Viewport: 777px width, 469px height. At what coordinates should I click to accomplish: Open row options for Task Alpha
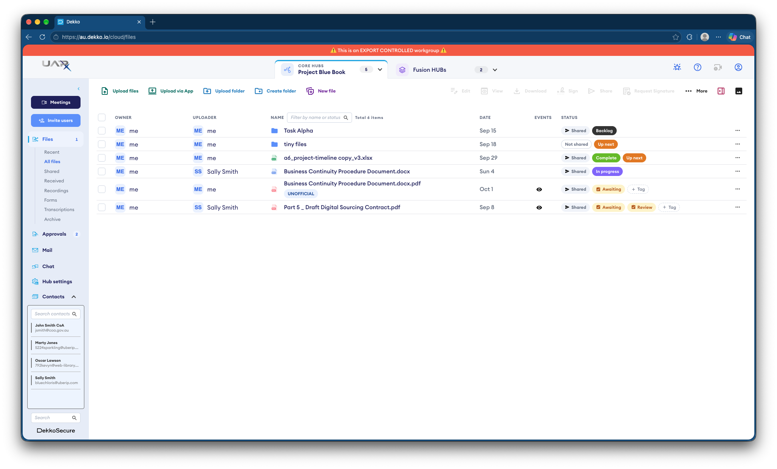click(738, 131)
